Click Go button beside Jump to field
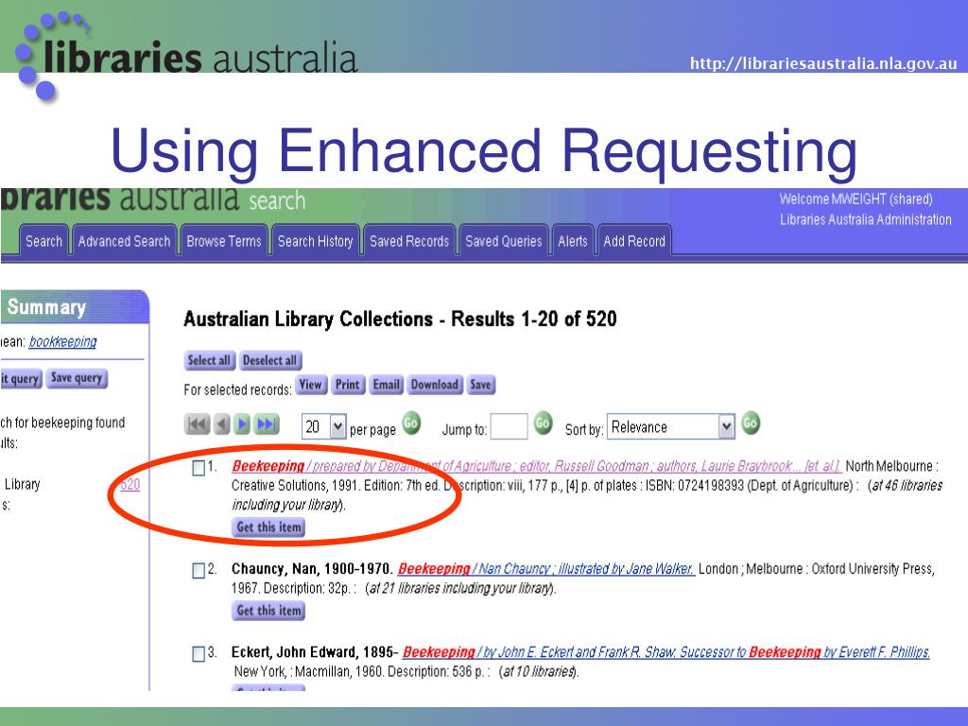 click(543, 423)
